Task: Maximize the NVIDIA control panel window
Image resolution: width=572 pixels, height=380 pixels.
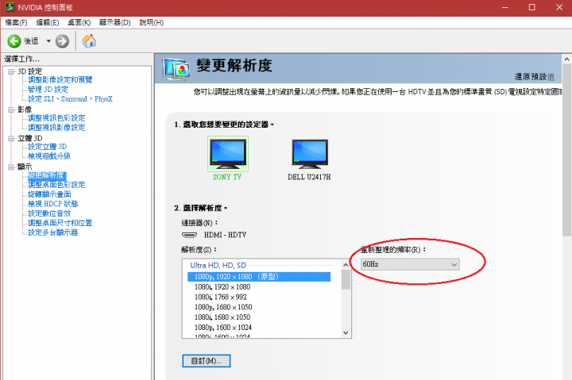Action: tap(531, 7)
